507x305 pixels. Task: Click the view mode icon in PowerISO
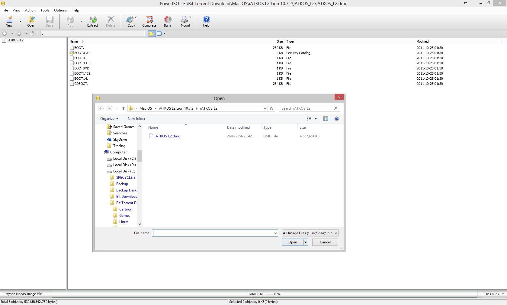159,34
